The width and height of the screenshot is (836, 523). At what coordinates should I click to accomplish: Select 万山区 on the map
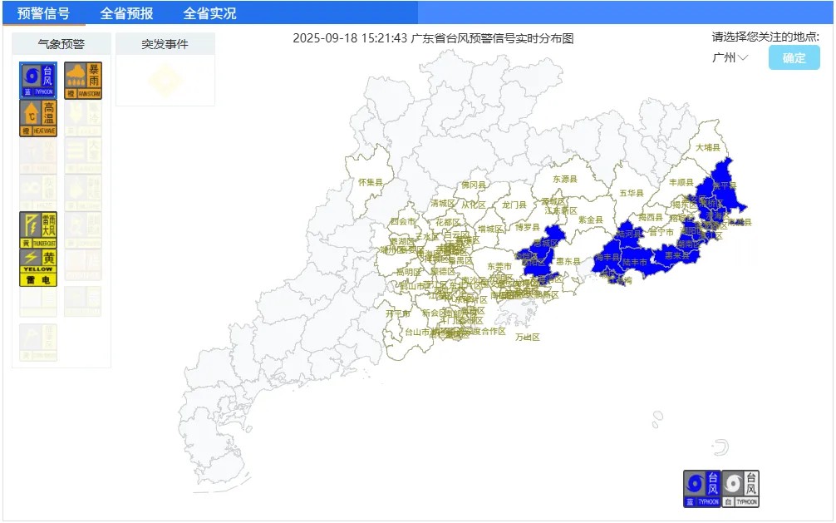pos(528,338)
